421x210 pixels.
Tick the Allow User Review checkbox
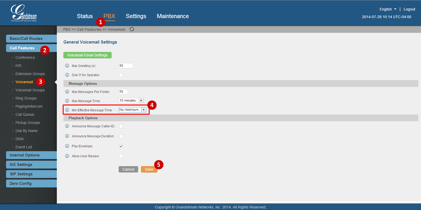tap(121, 156)
